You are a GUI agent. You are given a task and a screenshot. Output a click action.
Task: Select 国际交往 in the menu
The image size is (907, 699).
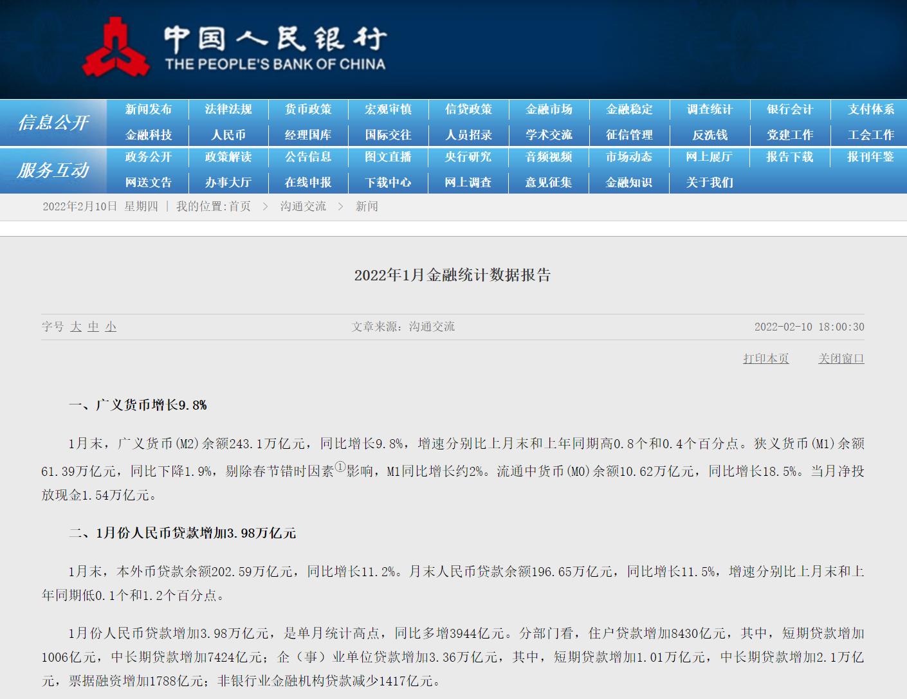click(x=389, y=135)
